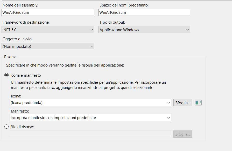Open the Tipo di output dropdown
The image size is (232, 151).
click(144, 30)
